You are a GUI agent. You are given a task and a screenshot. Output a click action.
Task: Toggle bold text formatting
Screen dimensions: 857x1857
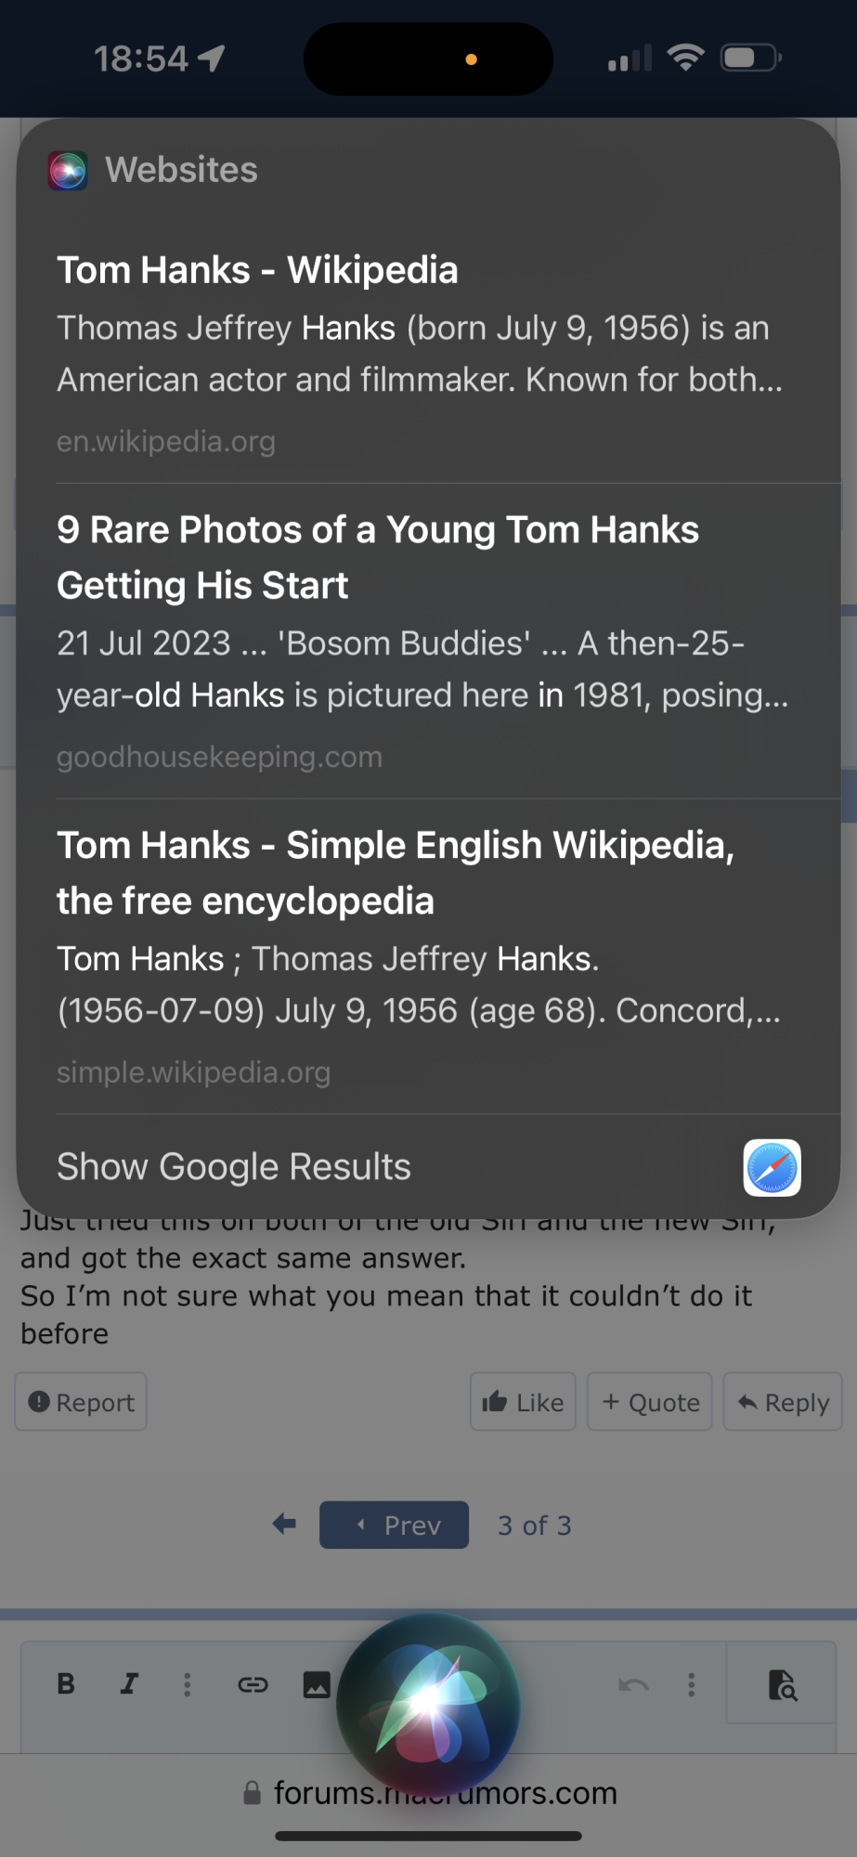pyautogui.click(x=66, y=1684)
